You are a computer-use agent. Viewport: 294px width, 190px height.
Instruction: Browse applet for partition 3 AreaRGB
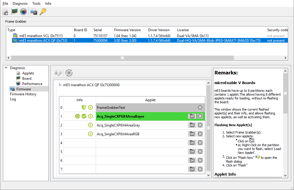192,134
